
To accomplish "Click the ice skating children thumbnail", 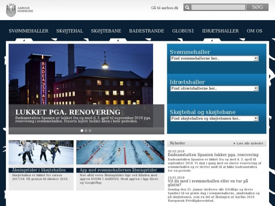I will point(40,153).
